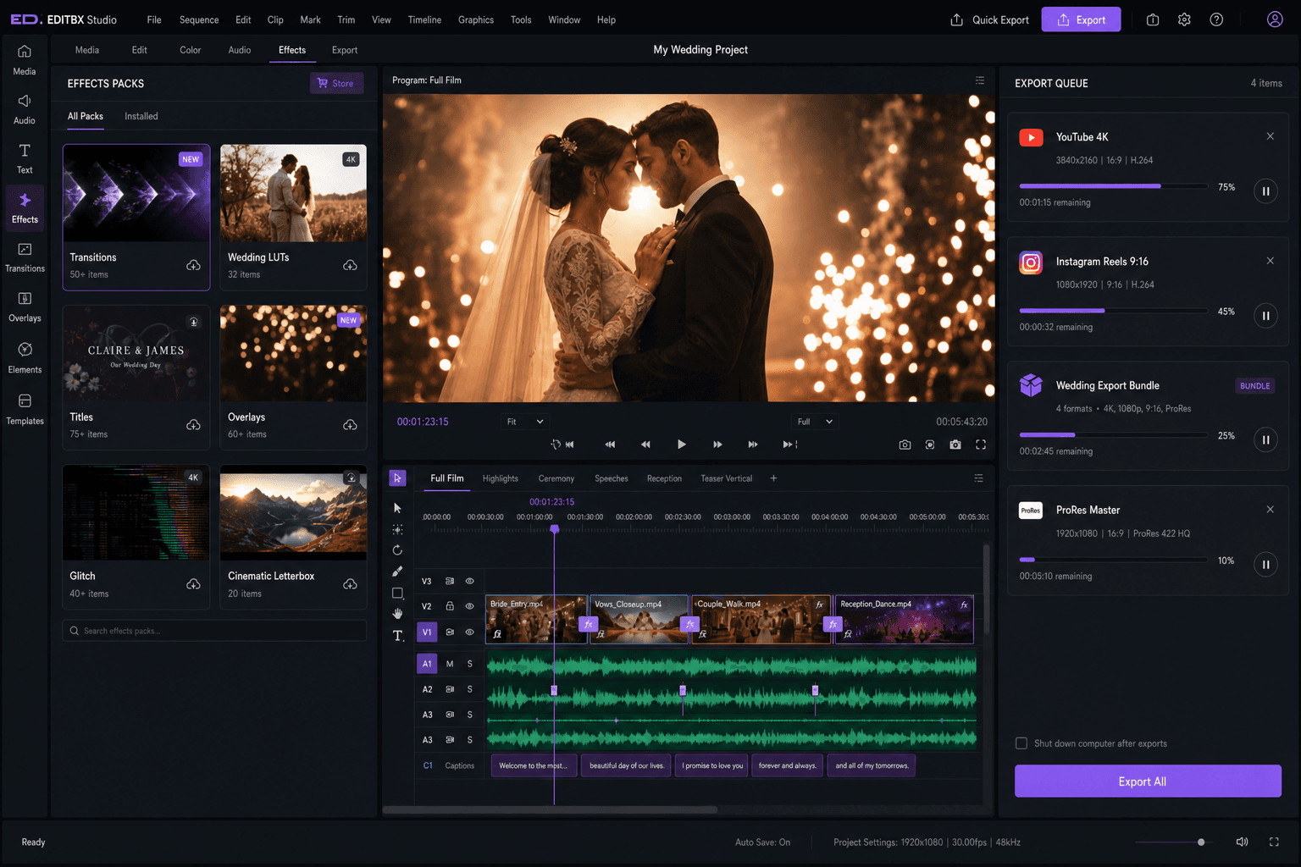The image size is (1301, 867).
Task: Select the rotate/loop tool in timeline toolbar
Action: pyautogui.click(x=397, y=550)
